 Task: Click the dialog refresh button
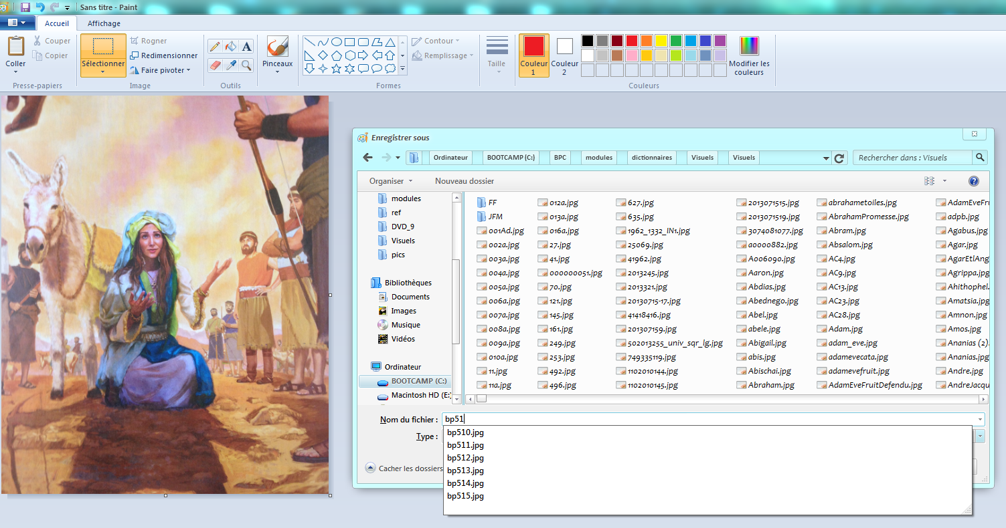point(839,158)
